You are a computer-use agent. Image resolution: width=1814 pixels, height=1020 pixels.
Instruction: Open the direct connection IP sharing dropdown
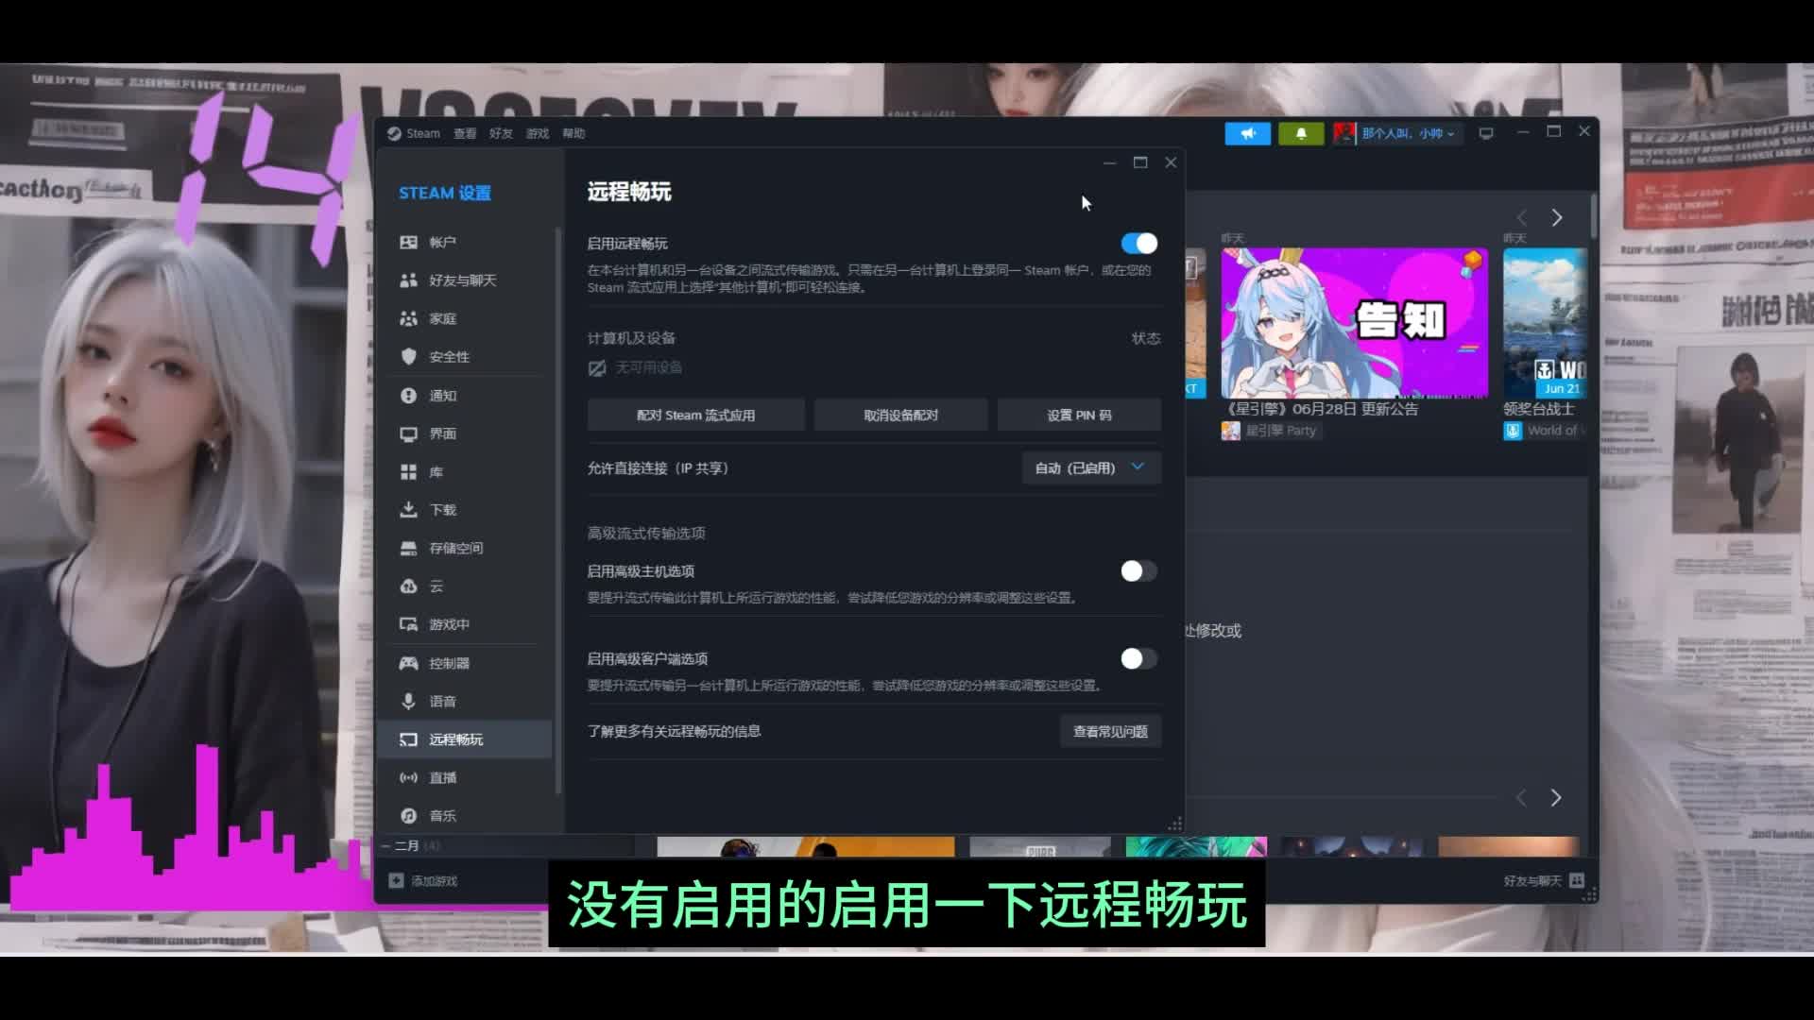tap(1091, 468)
